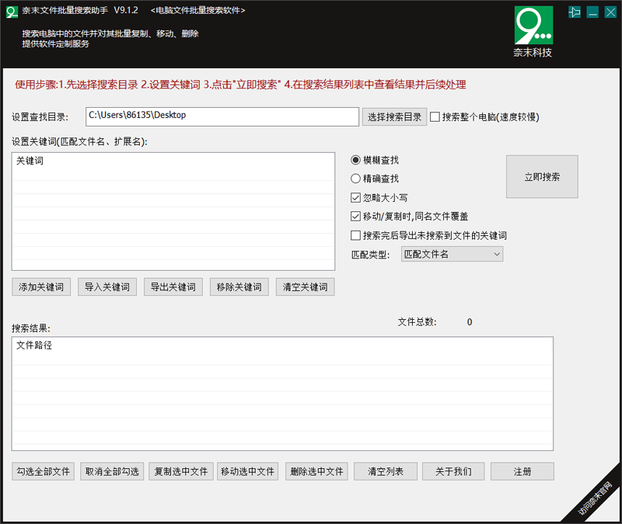Click the 立即搜索 button
The height and width of the screenshot is (524, 622).
[x=542, y=177]
